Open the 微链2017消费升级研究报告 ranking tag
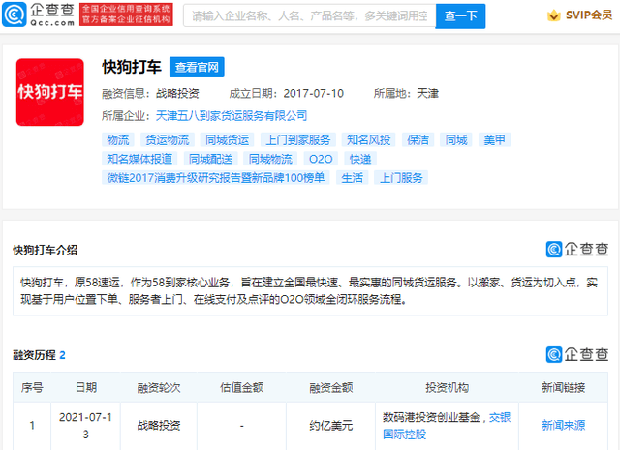Screen dimensions: 620x450 pyautogui.click(x=217, y=177)
